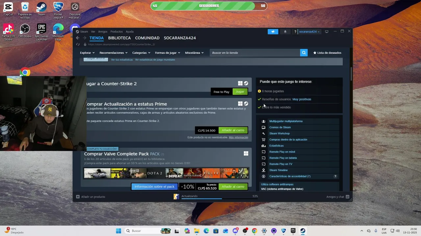Open the Steam notifications bell
The image size is (421, 236).
pyautogui.click(x=285, y=31)
